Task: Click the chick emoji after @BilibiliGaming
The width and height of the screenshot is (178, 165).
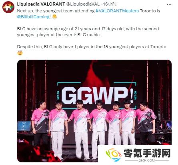Action: click(54, 17)
